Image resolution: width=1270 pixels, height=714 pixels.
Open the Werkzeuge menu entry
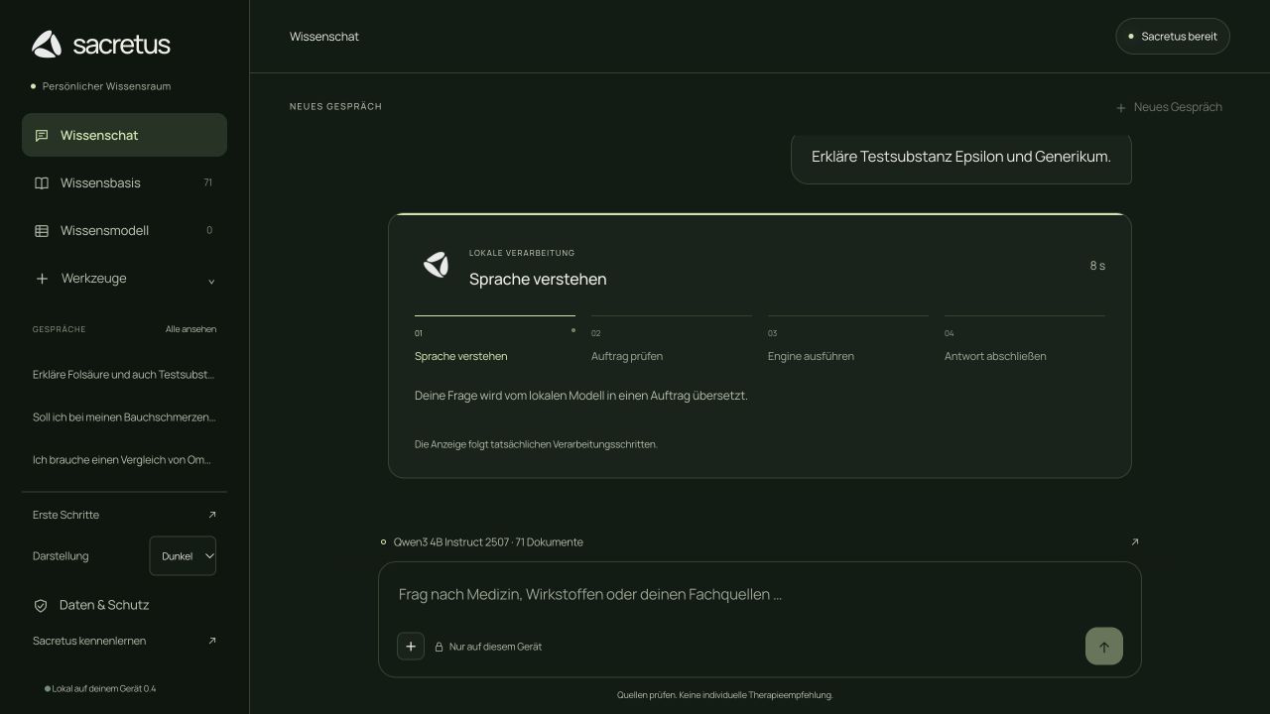tap(124, 279)
